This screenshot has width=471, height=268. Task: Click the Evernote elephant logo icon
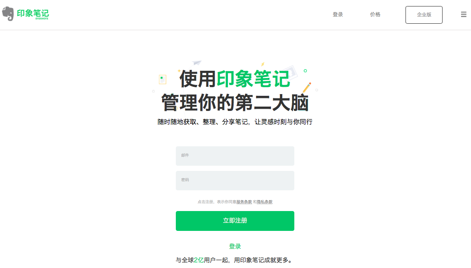8,14
